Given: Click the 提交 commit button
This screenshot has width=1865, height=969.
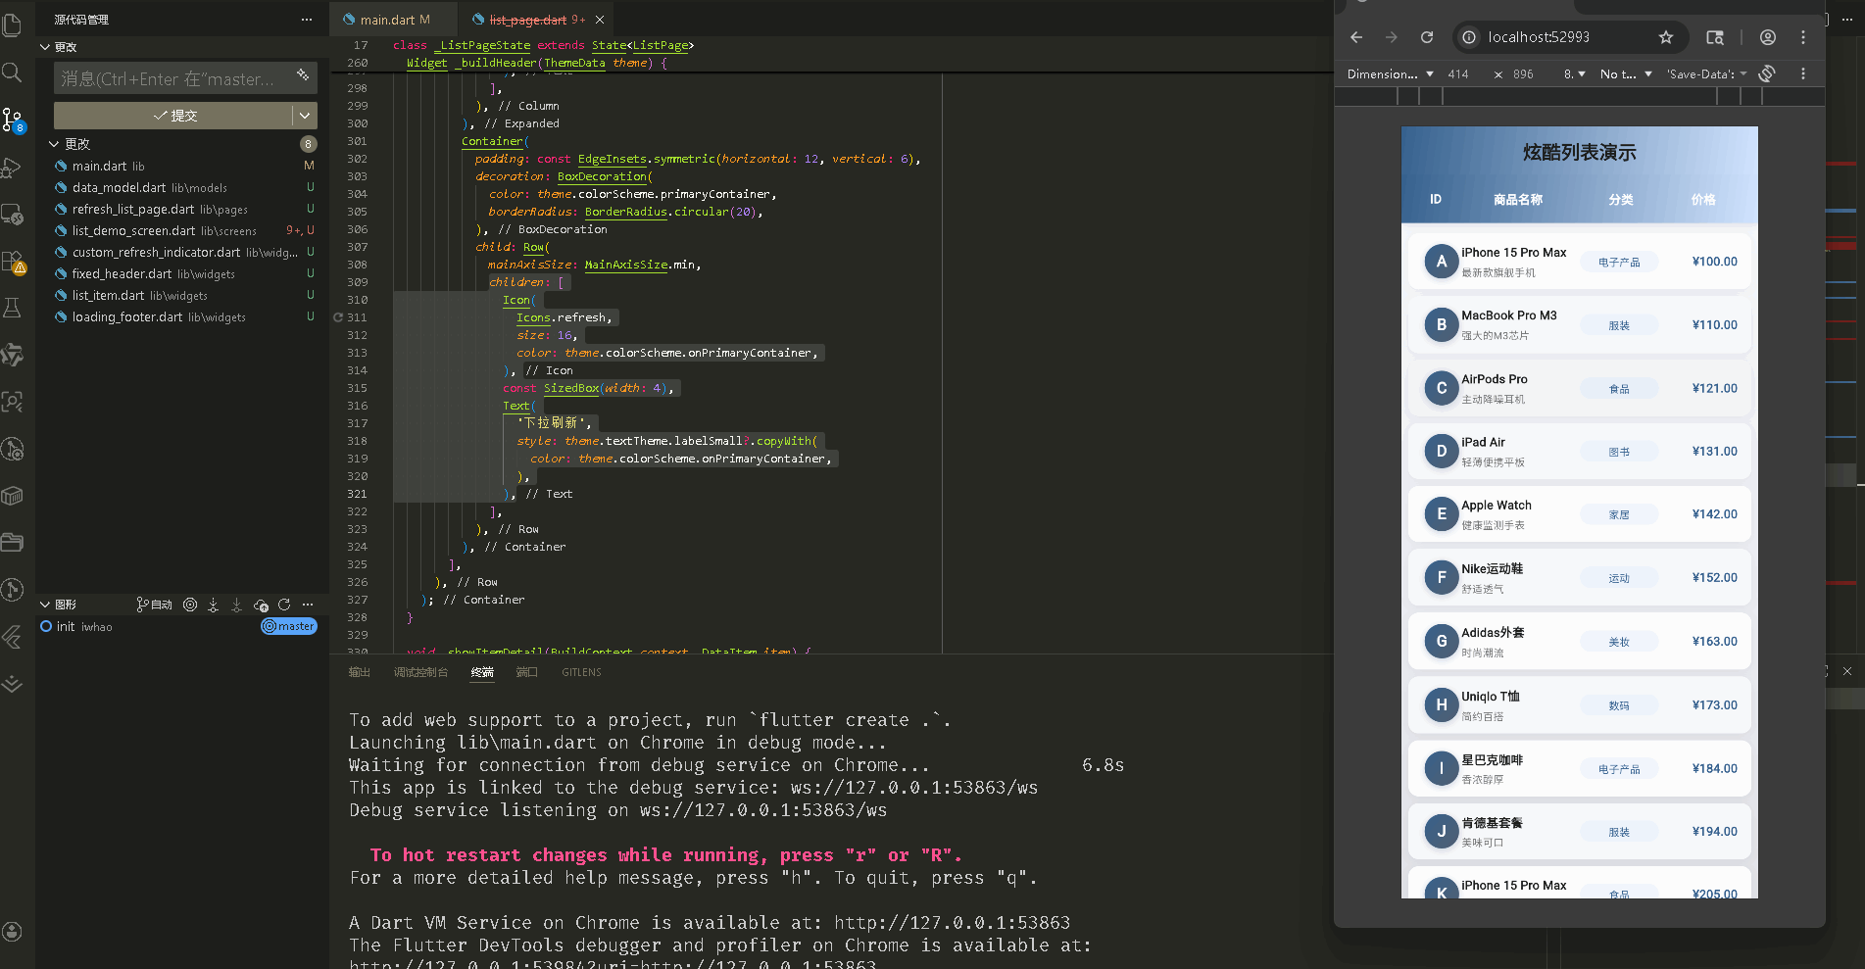Looking at the screenshot, I should tap(173, 116).
